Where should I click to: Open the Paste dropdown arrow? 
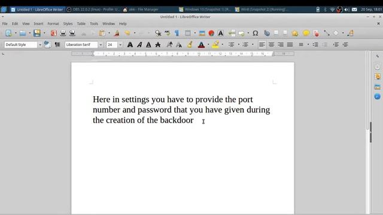[109, 33]
